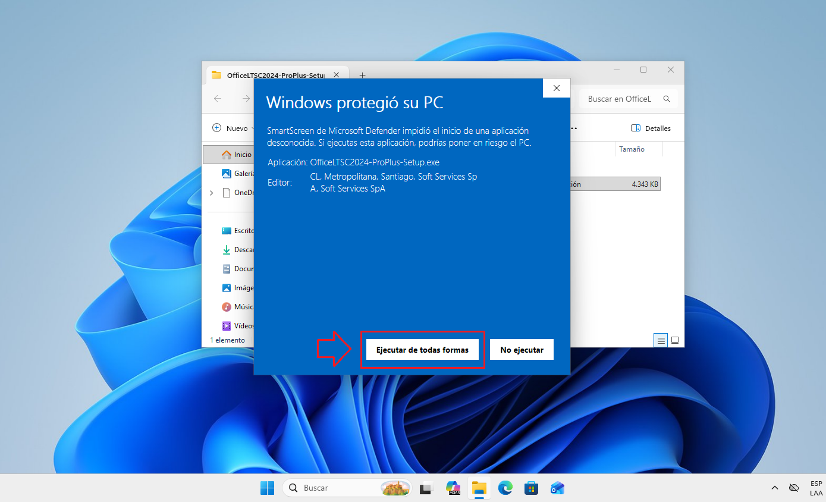Switch Explorer to large thumbnails view
The height and width of the screenshot is (502, 826).
point(675,340)
